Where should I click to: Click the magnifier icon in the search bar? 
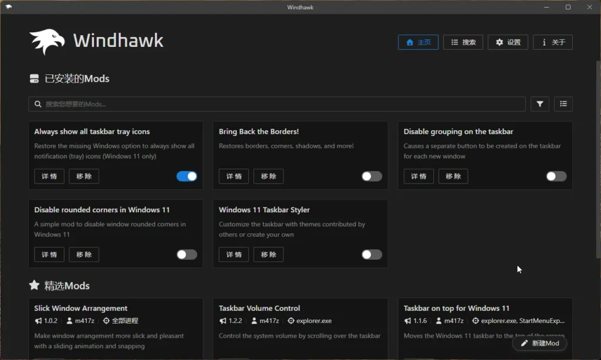38,104
